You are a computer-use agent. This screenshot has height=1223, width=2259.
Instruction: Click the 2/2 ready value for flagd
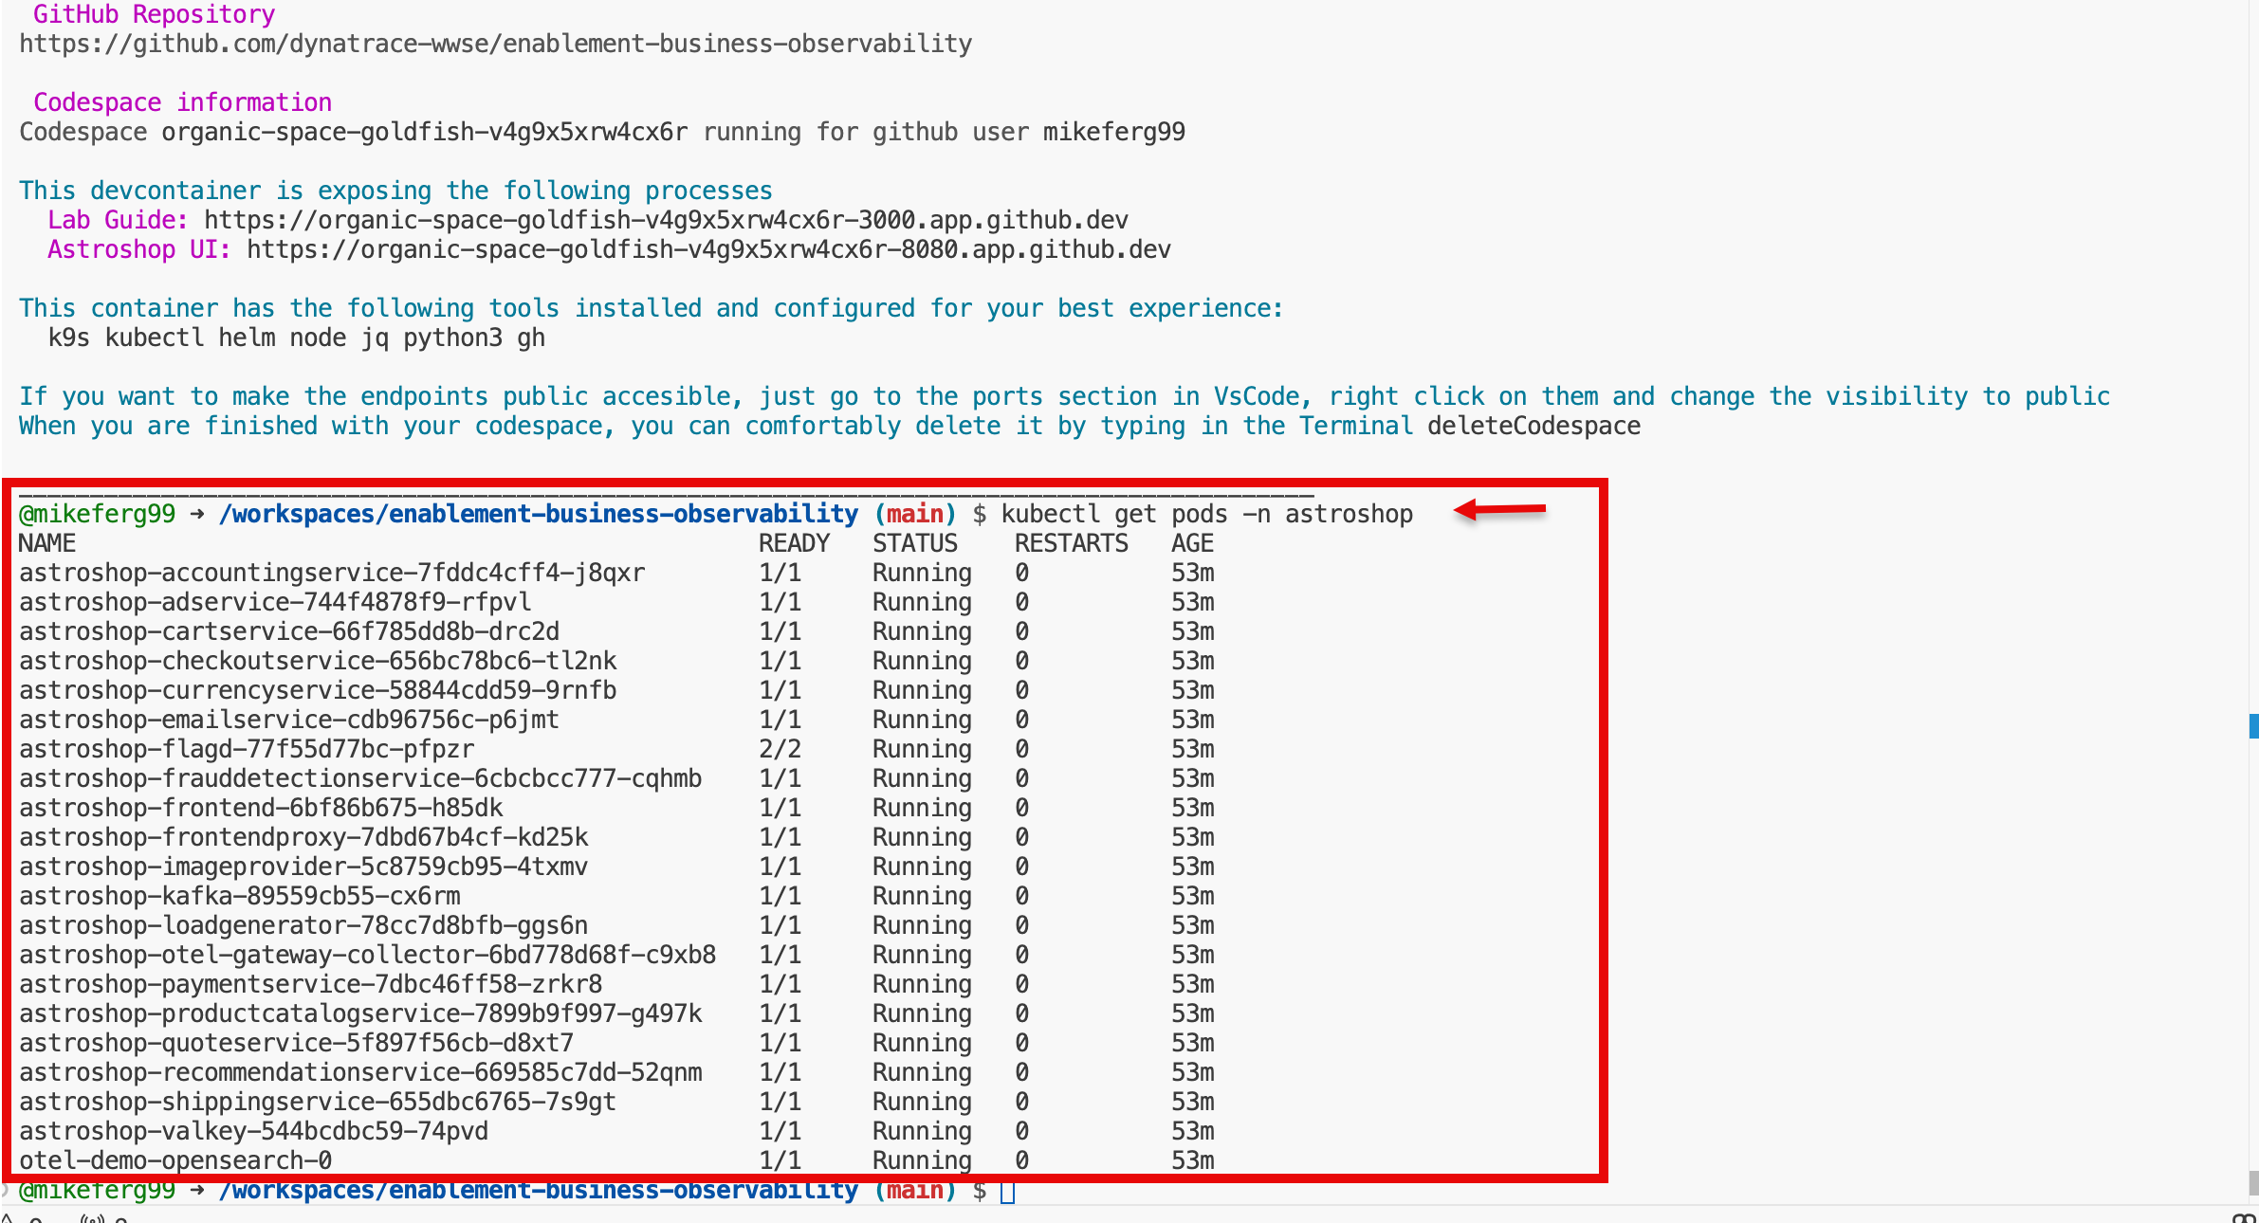[x=780, y=749]
